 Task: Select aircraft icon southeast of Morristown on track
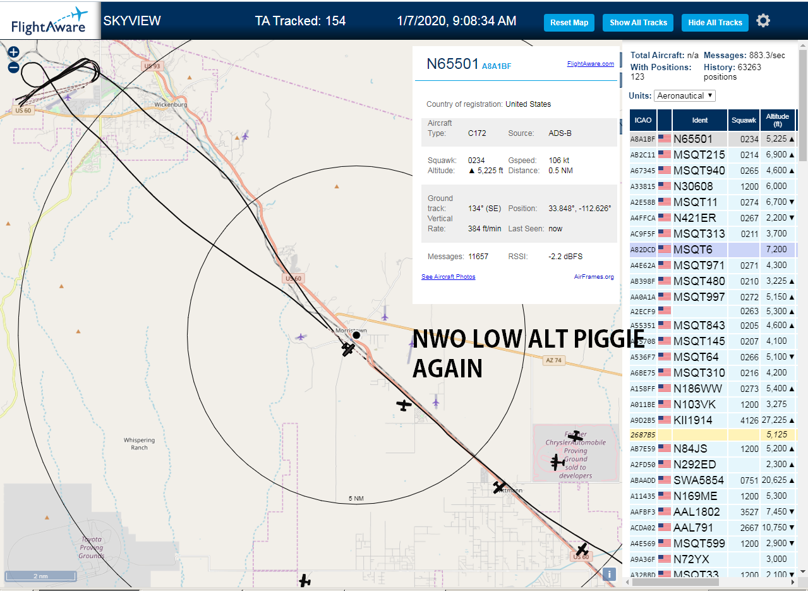point(404,405)
